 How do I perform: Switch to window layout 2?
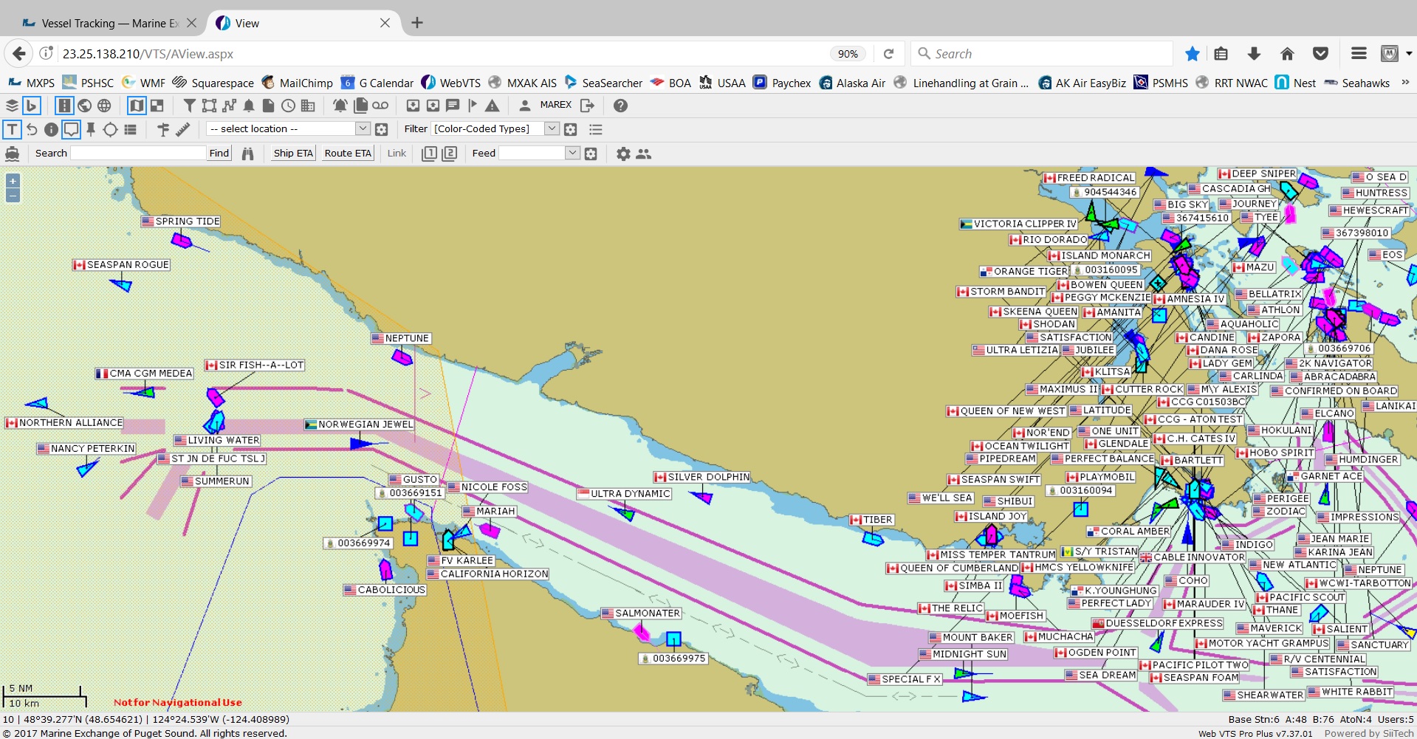tap(450, 154)
